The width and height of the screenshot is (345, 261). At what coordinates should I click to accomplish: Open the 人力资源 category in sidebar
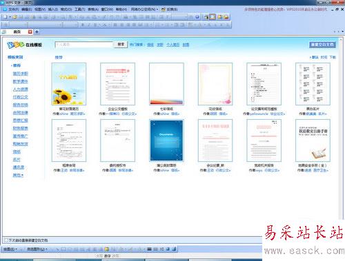[20, 89]
